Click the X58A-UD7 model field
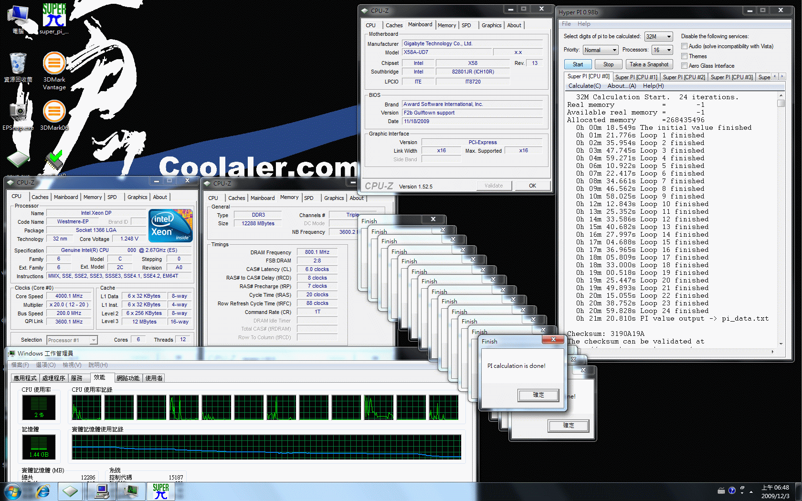802x501 pixels. [x=446, y=52]
